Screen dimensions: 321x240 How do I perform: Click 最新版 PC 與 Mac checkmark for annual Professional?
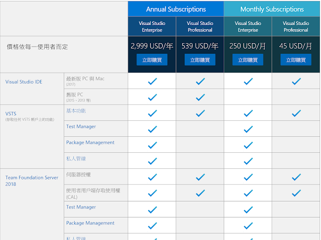tap(201, 81)
